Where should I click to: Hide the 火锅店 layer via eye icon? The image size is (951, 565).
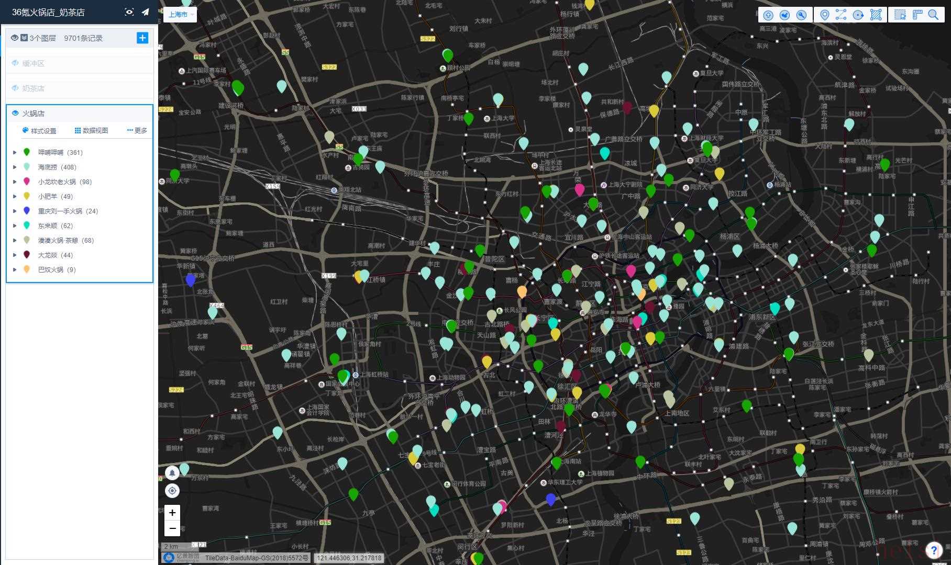point(15,113)
